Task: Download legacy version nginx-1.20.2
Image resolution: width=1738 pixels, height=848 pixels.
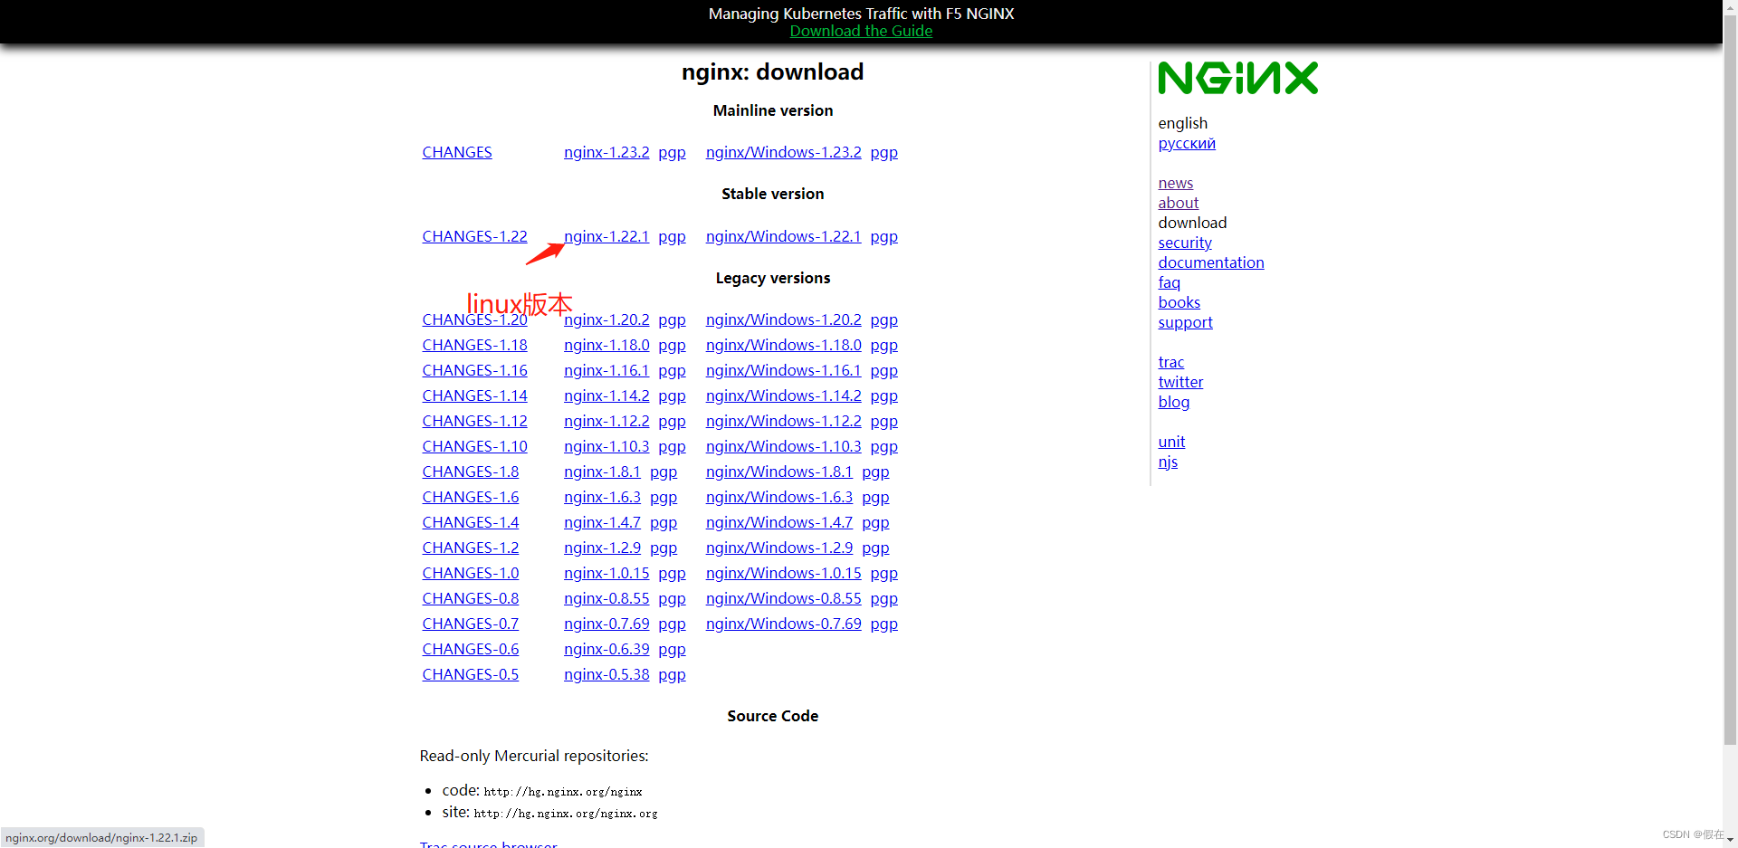Action: point(606,319)
